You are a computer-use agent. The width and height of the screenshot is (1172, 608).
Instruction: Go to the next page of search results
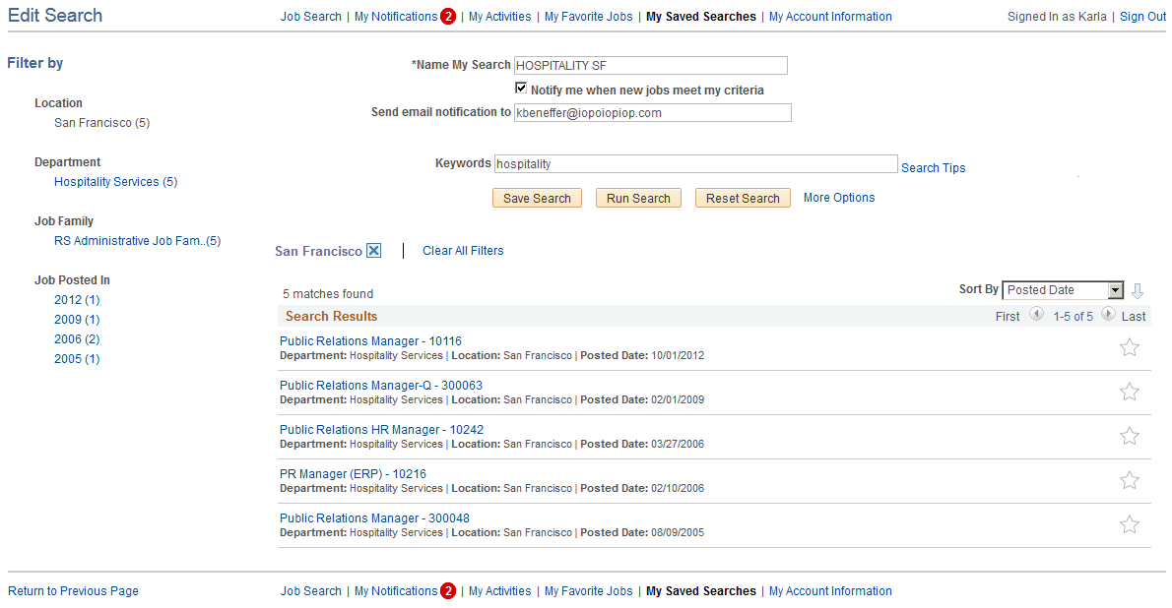(x=1107, y=315)
